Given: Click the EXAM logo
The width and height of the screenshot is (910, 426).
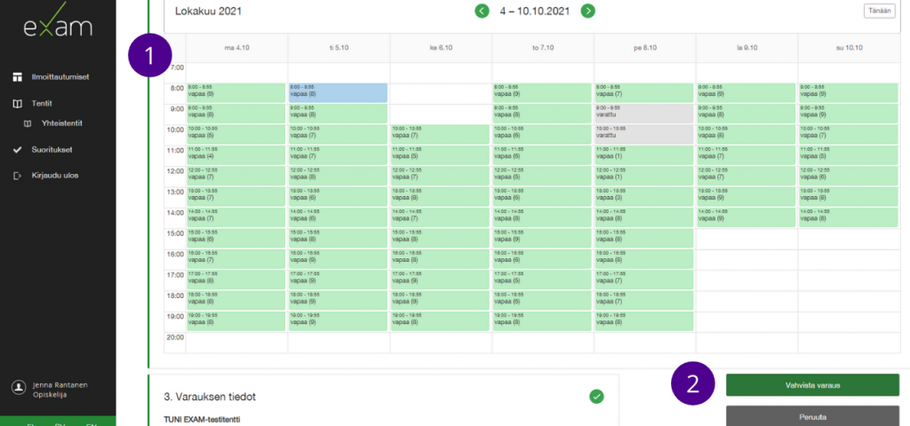Looking at the screenshot, I should click(x=58, y=27).
